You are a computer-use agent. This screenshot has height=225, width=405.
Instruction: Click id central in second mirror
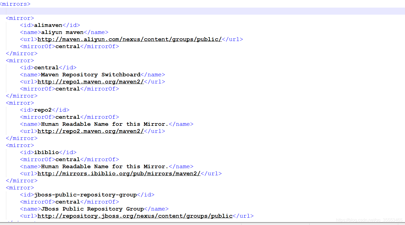(x=46, y=68)
